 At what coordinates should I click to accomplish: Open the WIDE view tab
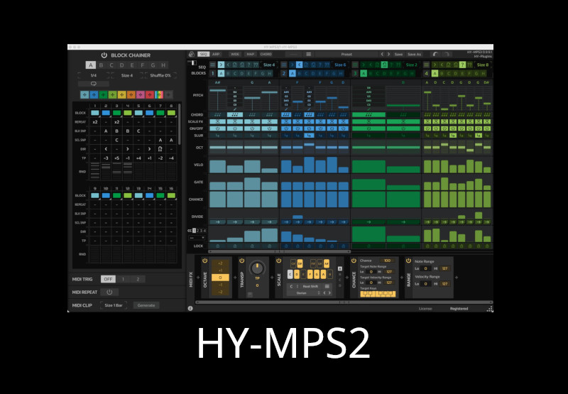tap(235, 55)
